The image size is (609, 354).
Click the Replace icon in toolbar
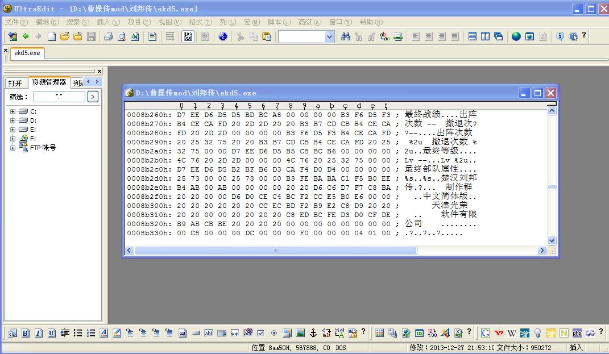pyautogui.click(x=385, y=36)
